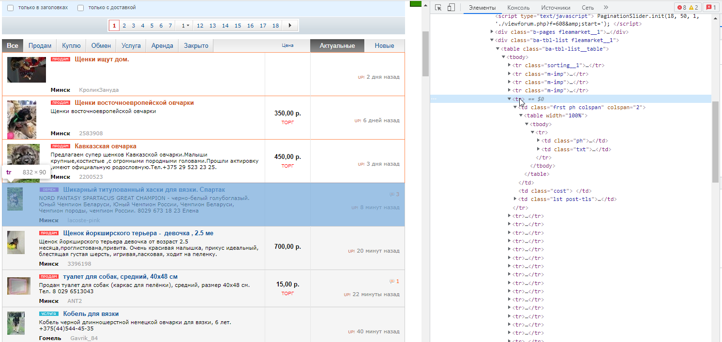
Task: Filter listings by the Куплю tab
Action: click(71, 45)
